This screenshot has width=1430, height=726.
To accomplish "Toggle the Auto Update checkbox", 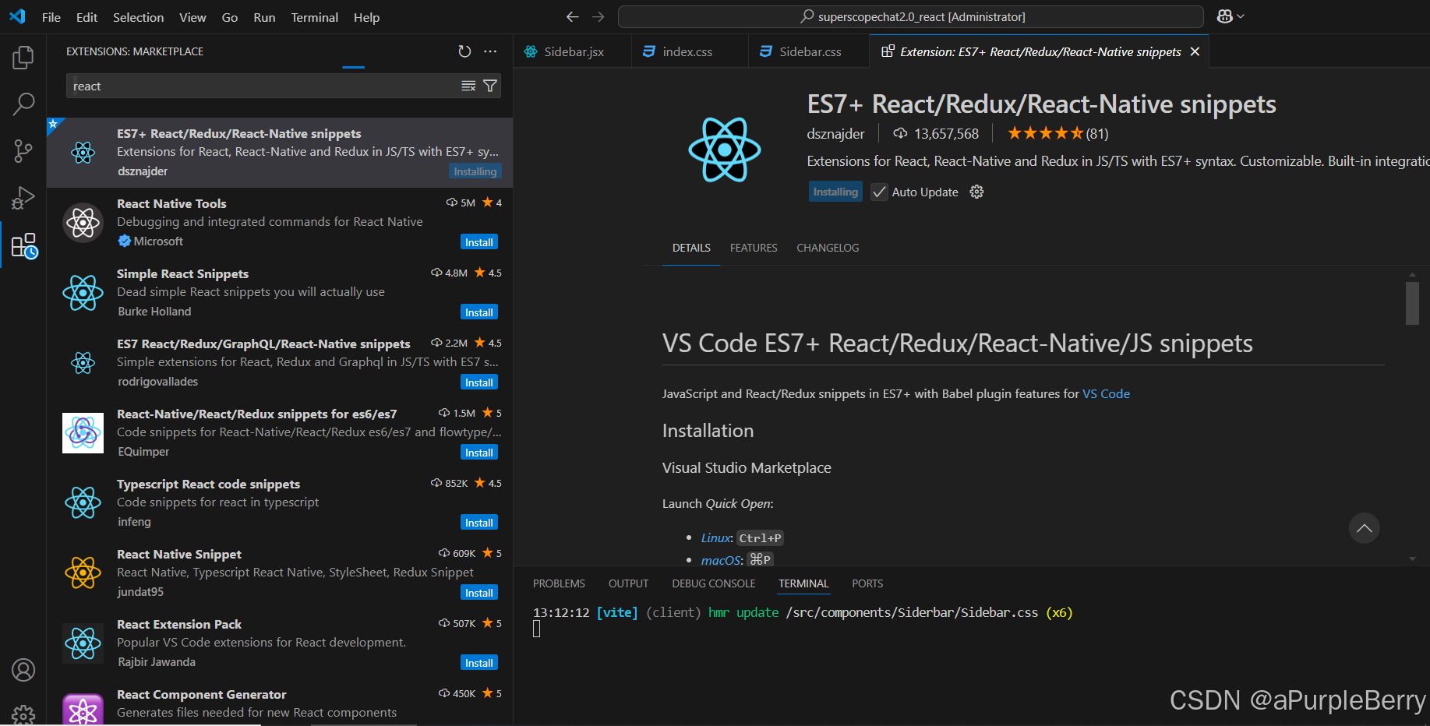I will click(x=879, y=192).
